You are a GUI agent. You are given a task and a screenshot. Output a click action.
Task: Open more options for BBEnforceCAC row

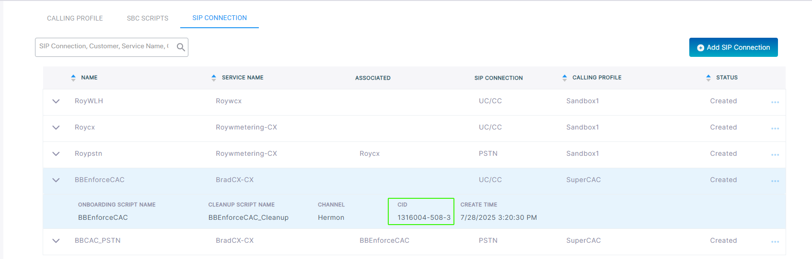pos(775,181)
